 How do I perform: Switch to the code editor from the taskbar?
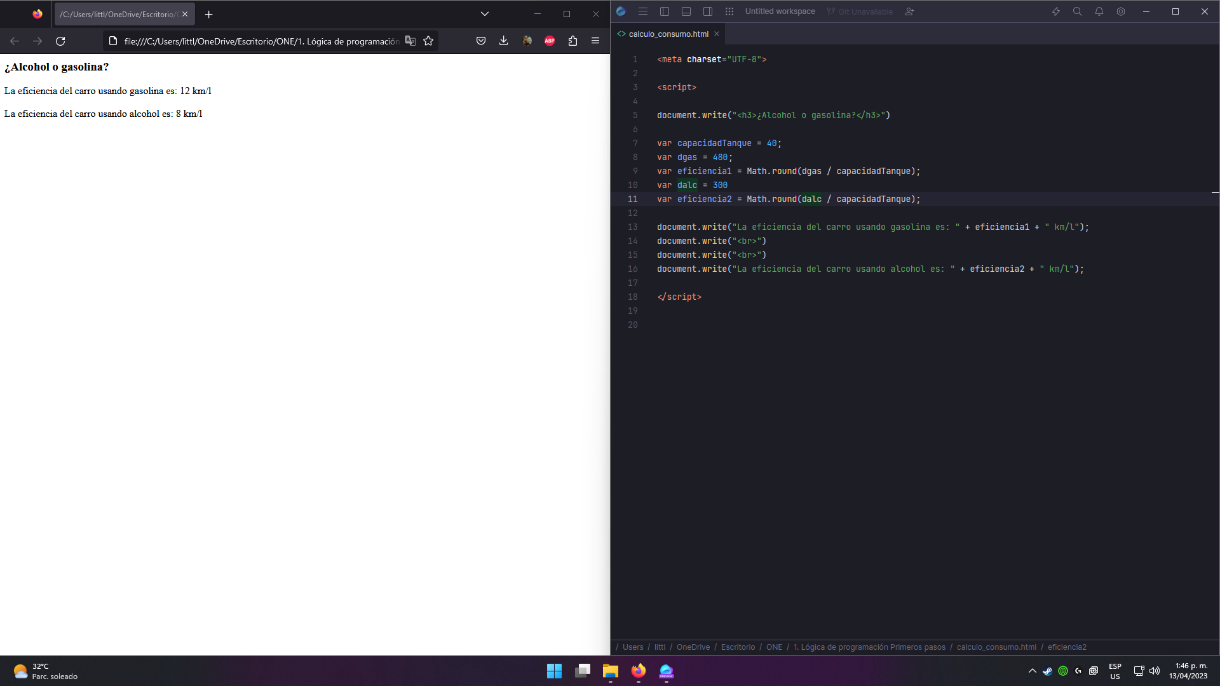click(667, 671)
